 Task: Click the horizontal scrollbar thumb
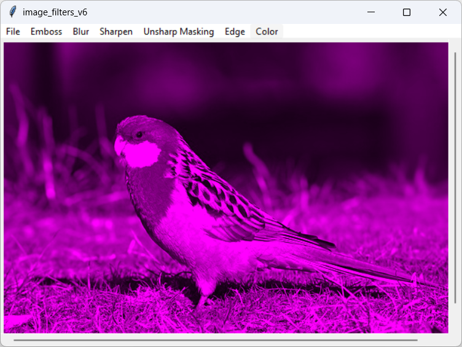216,340
